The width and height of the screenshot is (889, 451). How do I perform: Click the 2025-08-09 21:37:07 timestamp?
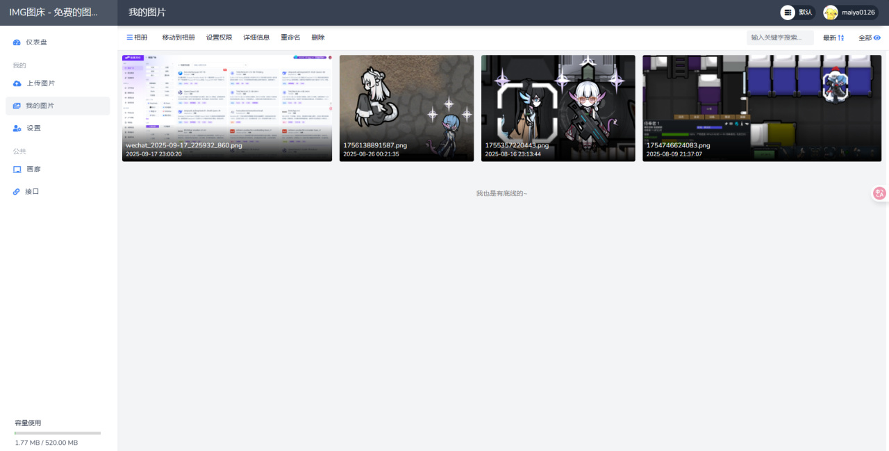coord(674,154)
